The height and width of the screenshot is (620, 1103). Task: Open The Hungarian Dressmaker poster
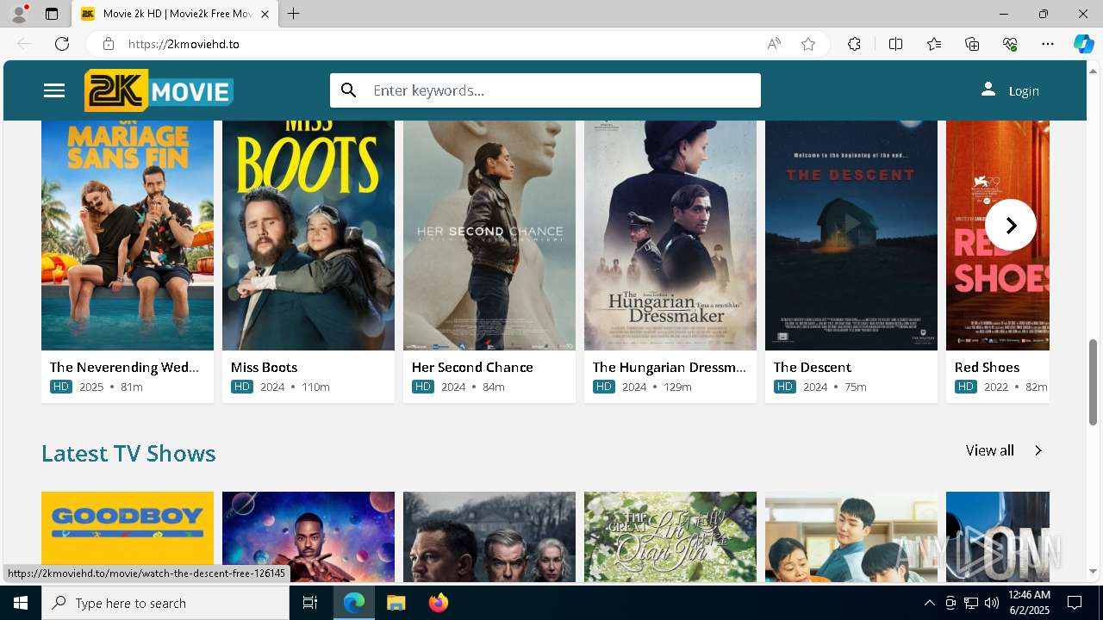(x=670, y=235)
